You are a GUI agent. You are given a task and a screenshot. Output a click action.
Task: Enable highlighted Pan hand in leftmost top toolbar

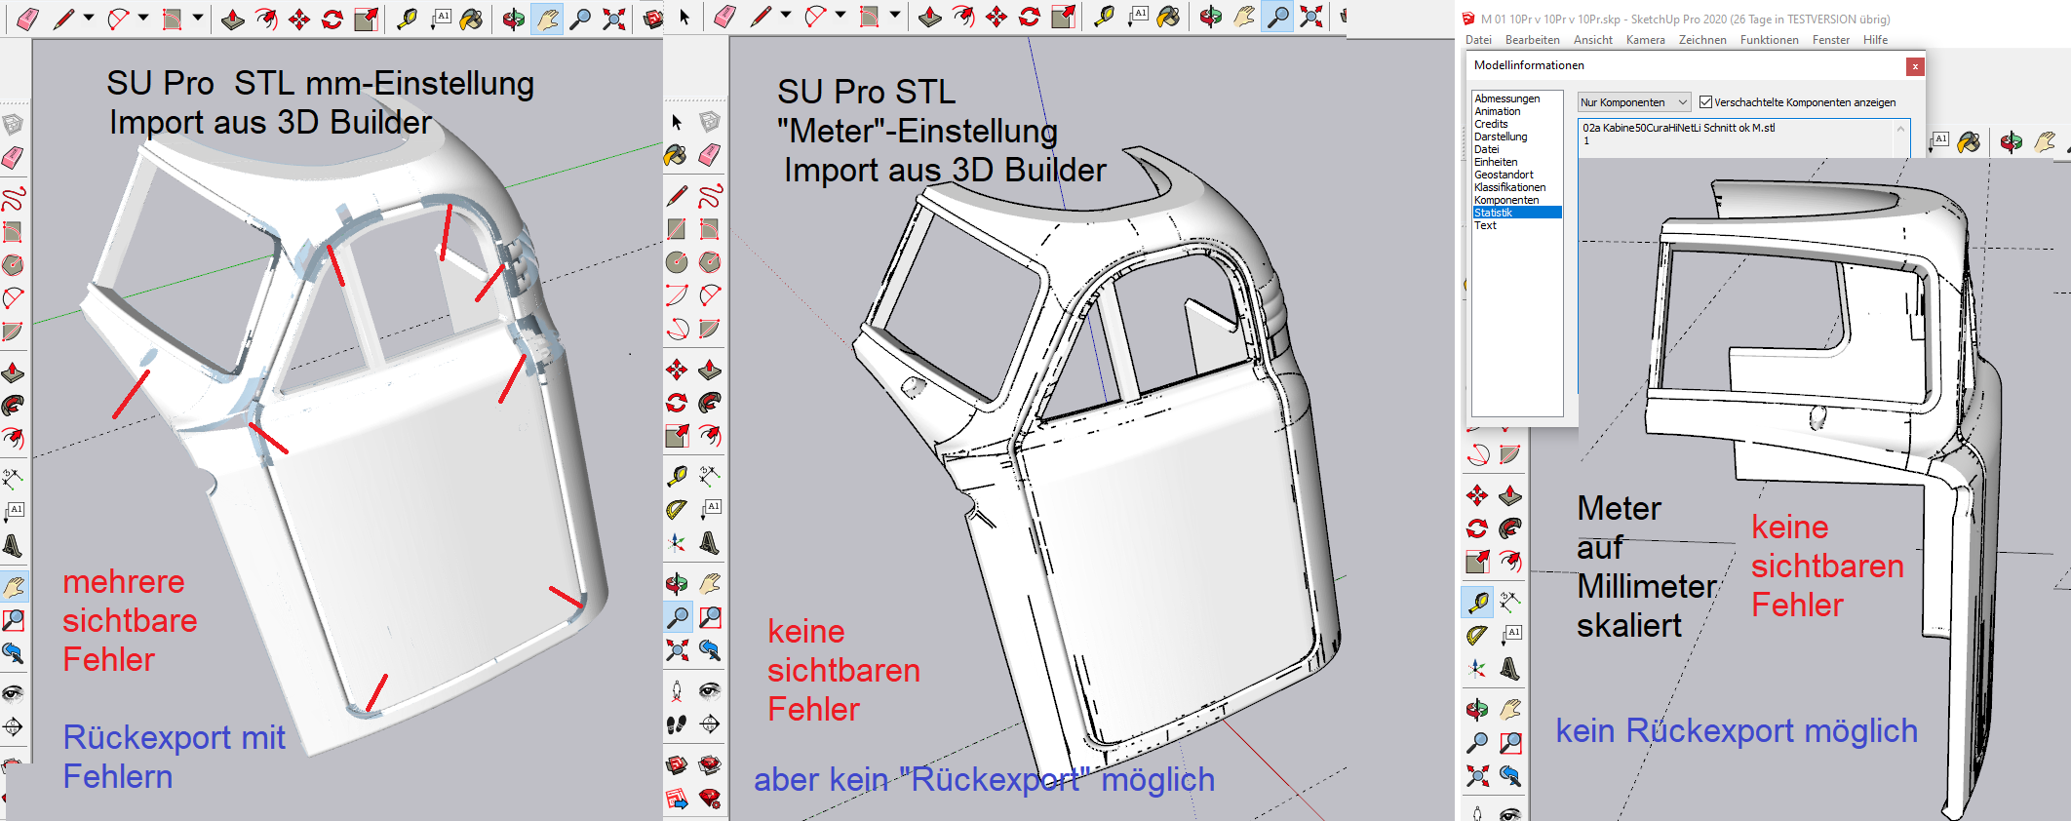pos(547,19)
